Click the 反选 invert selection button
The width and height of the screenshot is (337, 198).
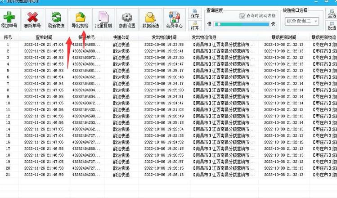332,26
